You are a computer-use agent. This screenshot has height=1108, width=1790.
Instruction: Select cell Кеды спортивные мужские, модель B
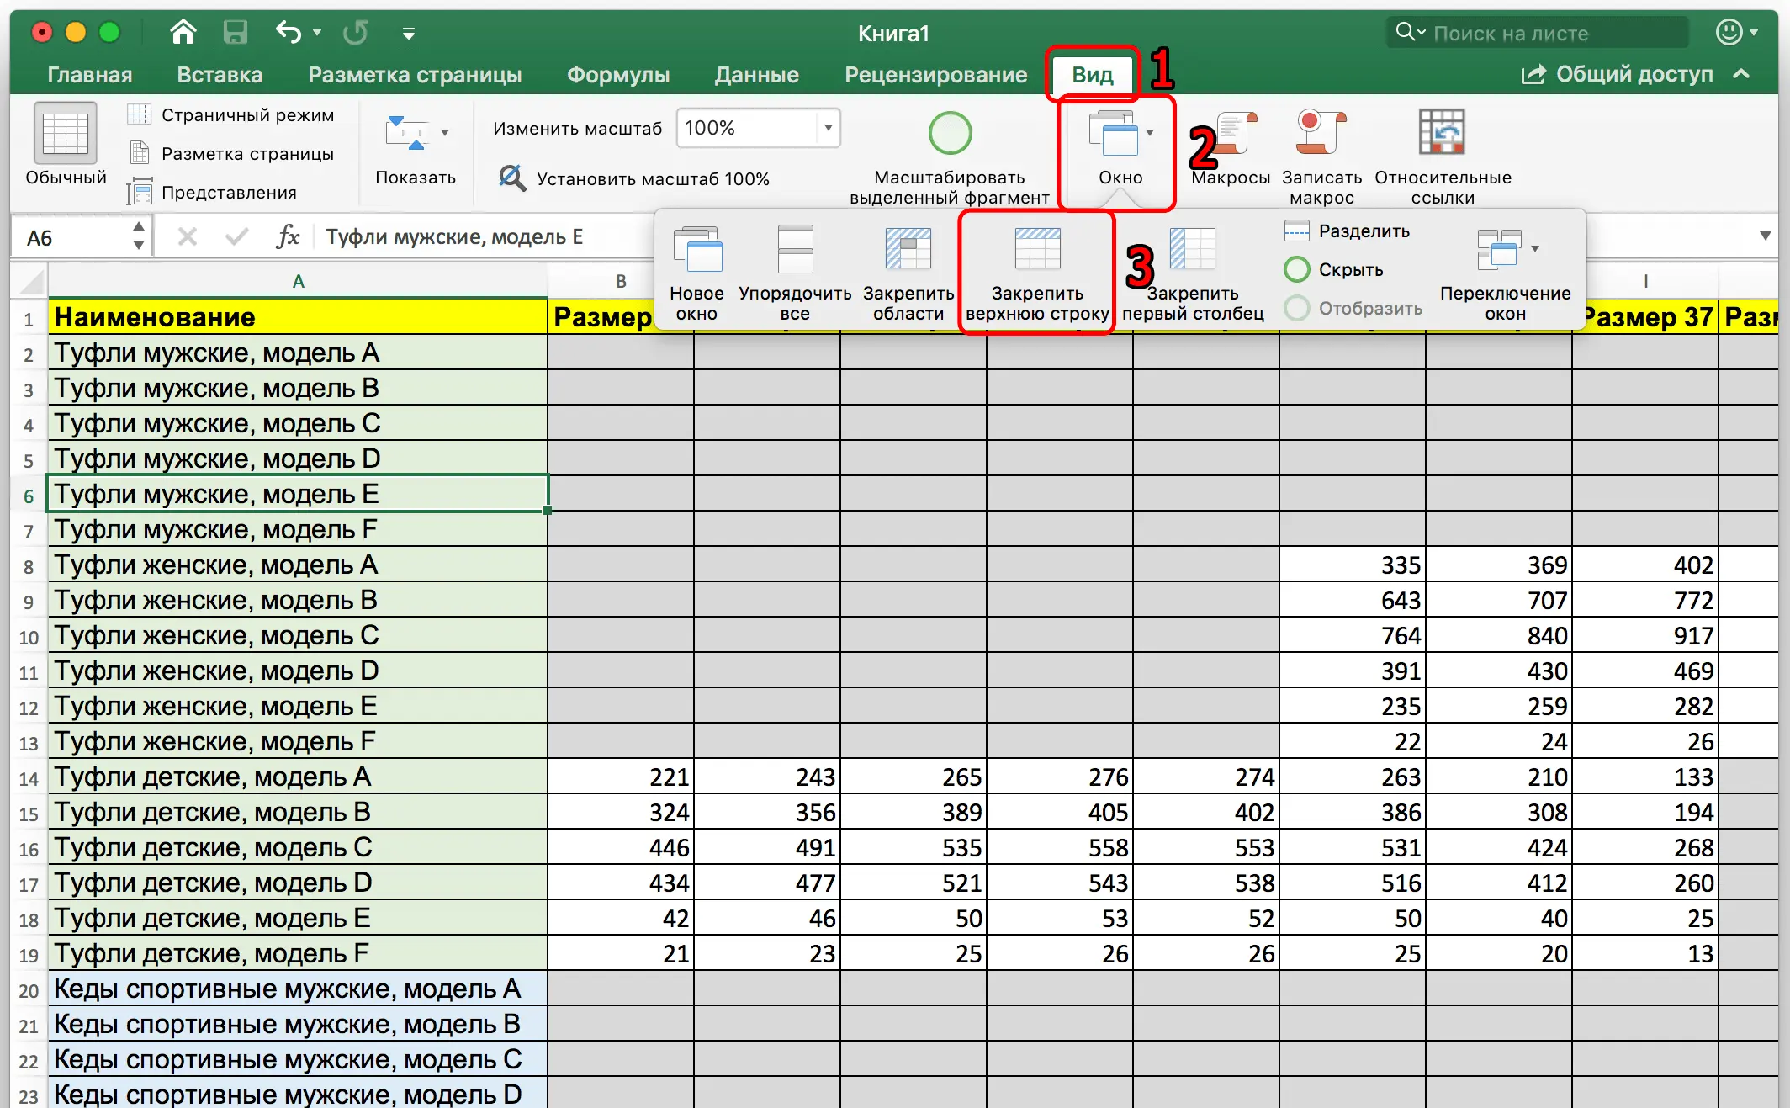pos(298,1024)
